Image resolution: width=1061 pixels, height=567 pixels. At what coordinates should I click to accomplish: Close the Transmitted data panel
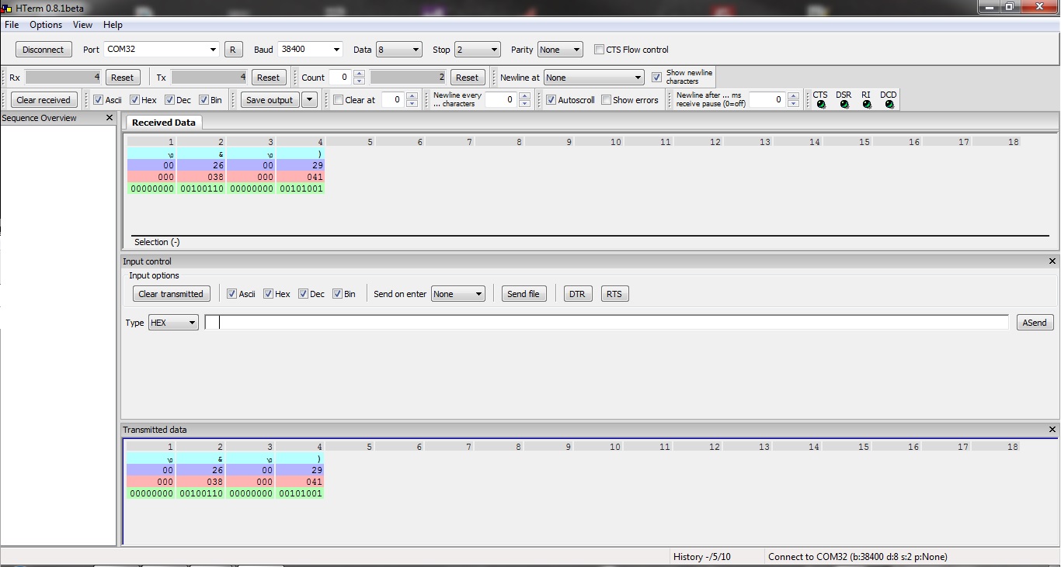coord(1052,430)
